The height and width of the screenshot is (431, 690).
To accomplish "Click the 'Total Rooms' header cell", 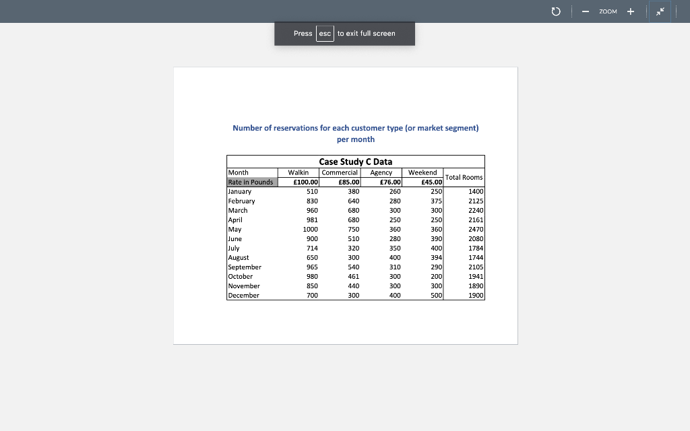I will [x=464, y=177].
